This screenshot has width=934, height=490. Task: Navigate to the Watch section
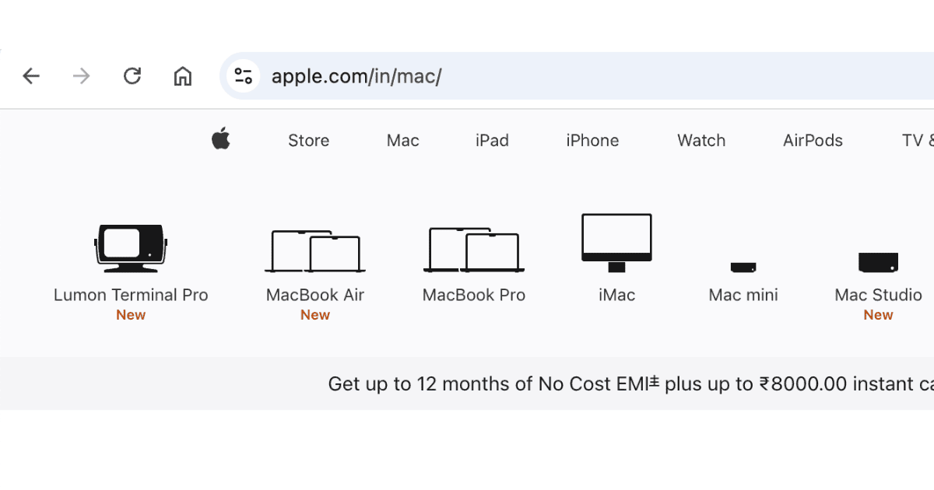701,141
